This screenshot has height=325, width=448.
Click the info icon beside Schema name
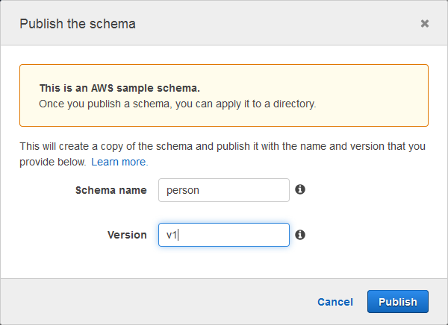tap(300, 189)
